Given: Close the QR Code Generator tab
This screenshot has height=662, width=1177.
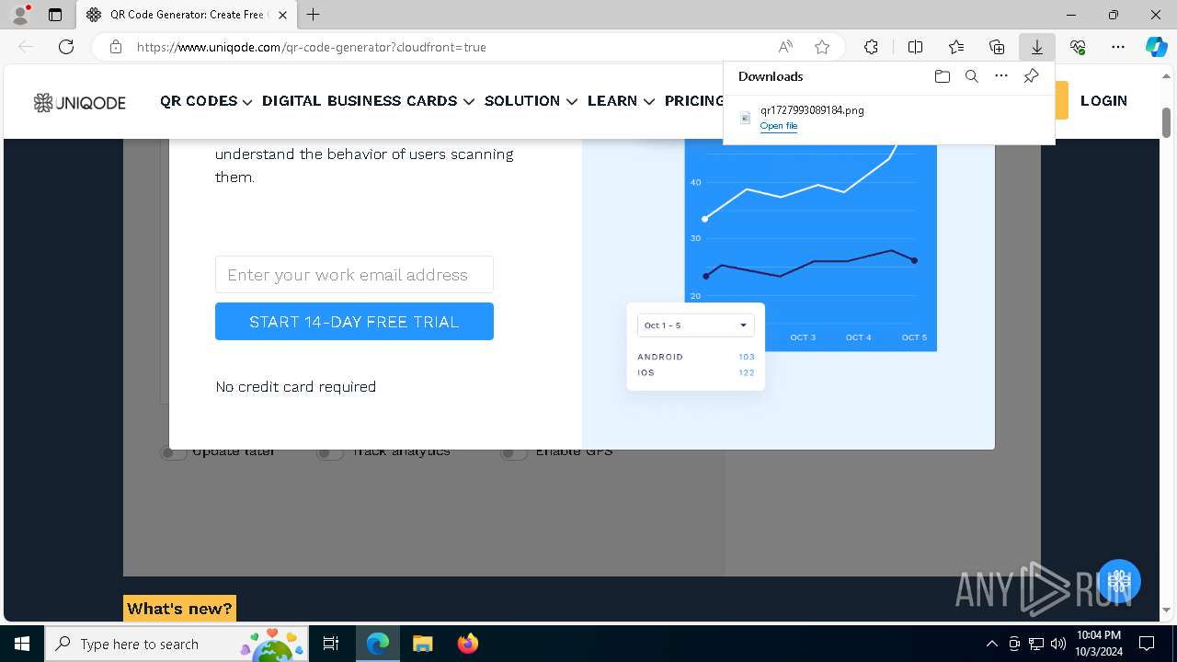Looking at the screenshot, I should click(282, 15).
